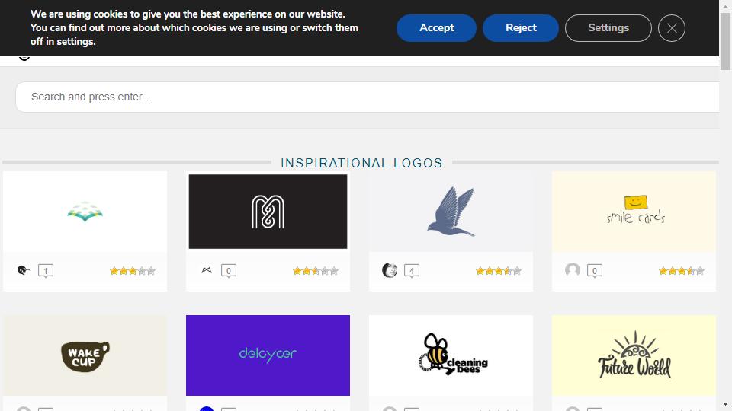Image resolution: width=732 pixels, height=411 pixels.
Task: Close the cookie banner with X
Action: click(671, 28)
